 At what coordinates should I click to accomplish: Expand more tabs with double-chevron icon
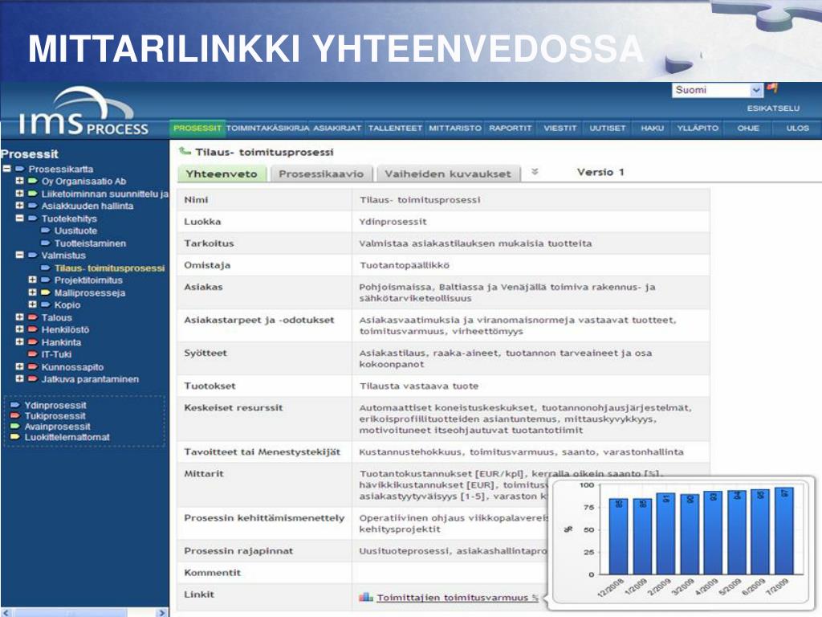(535, 172)
